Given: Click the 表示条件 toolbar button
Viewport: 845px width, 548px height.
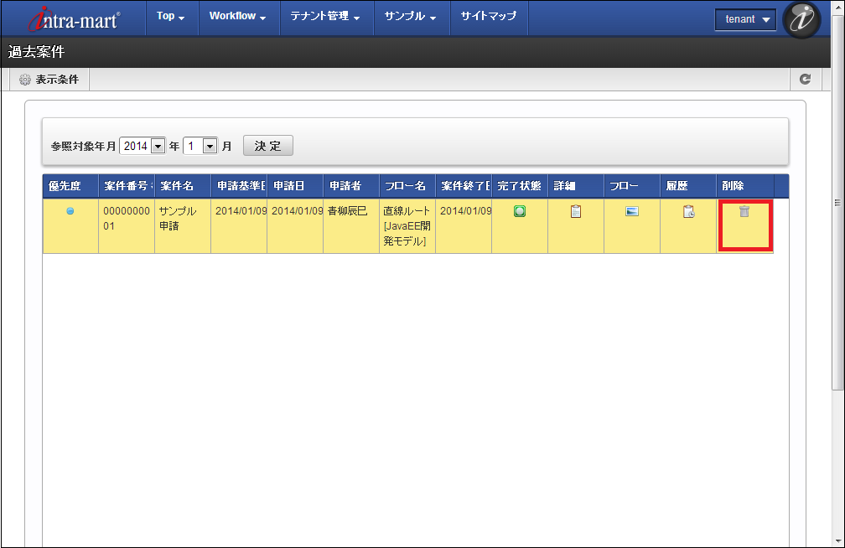Looking at the screenshot, I should (49, 80).
